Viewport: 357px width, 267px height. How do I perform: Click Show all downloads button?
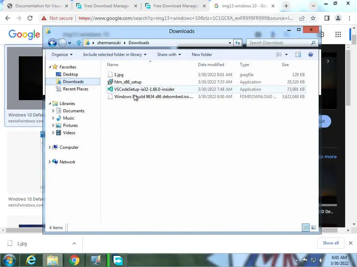click(x=331, y=243)
